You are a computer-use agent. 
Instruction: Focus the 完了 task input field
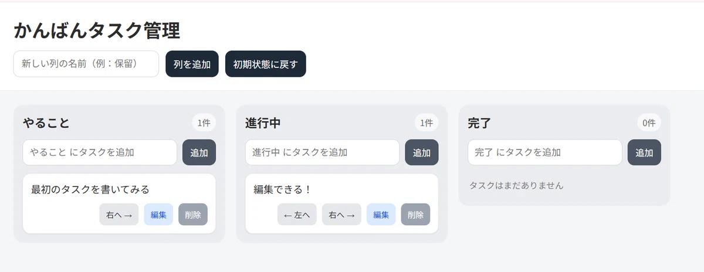(x=544, y=152)
